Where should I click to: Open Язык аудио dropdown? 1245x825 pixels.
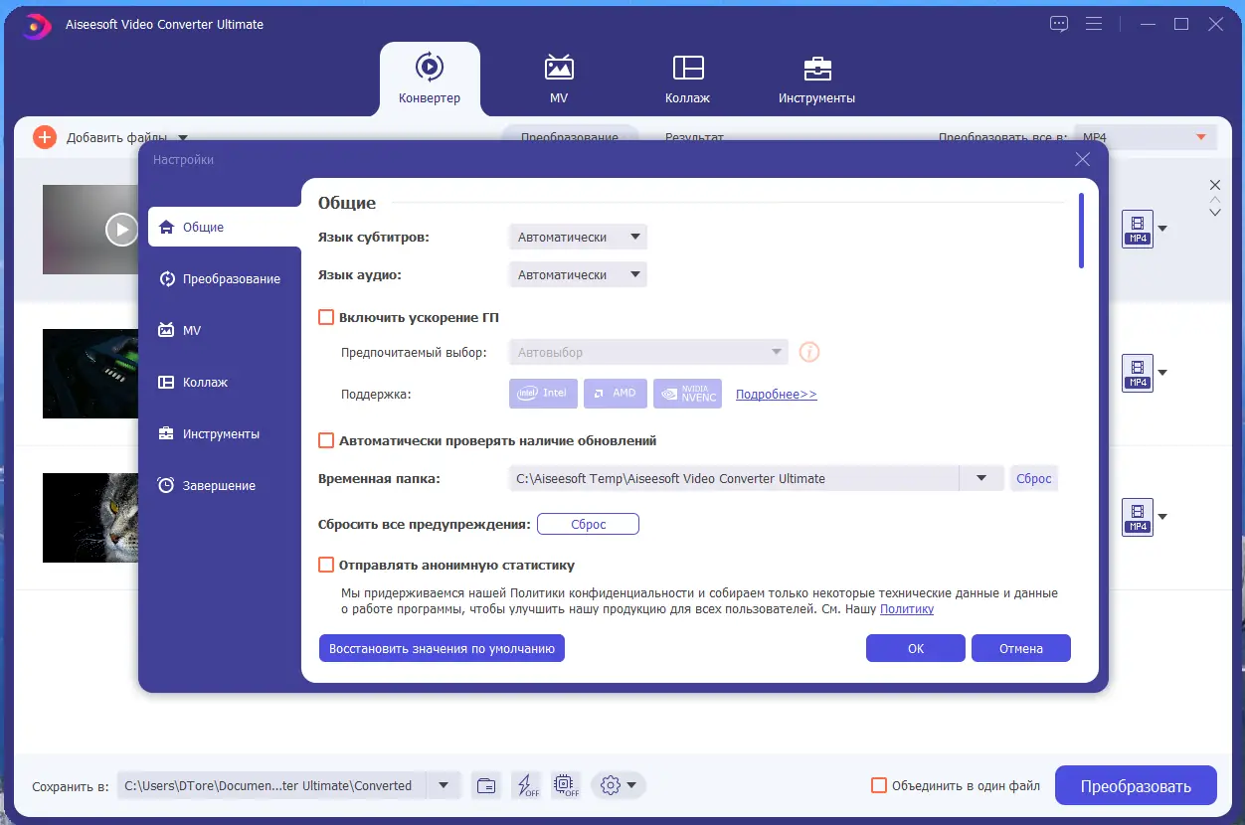(x=577, y=275)
